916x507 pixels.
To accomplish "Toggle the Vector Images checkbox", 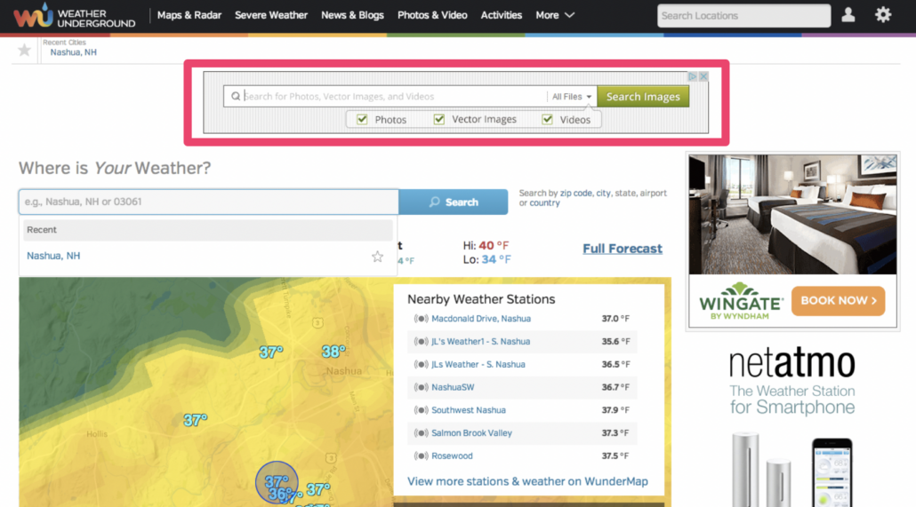I will pos(439,120).
